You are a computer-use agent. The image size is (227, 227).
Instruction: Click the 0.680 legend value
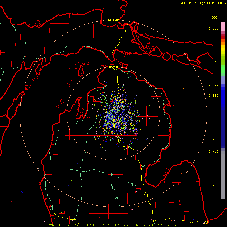[214, 96]
